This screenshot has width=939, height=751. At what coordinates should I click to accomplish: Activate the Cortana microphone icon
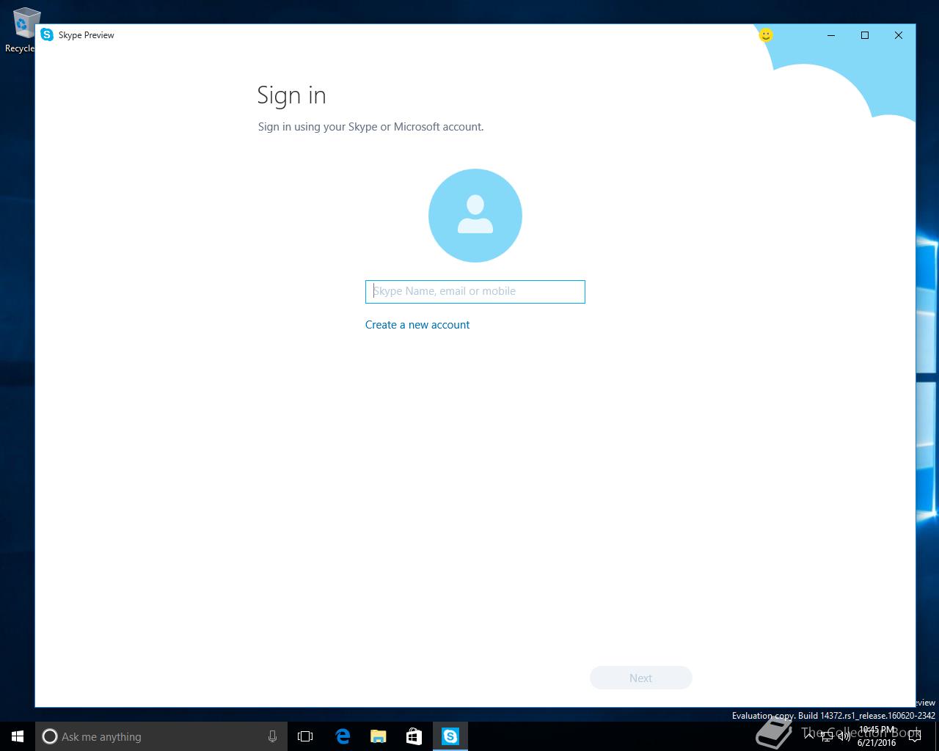click(272, 736)
